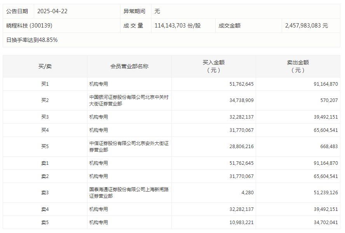
Task: Select the 卖3 row label
Action: click(x=45, y=193)
